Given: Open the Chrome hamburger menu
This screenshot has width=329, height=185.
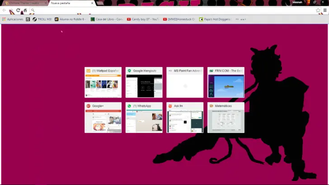Looking at the screenshot, I should [325, 10].
